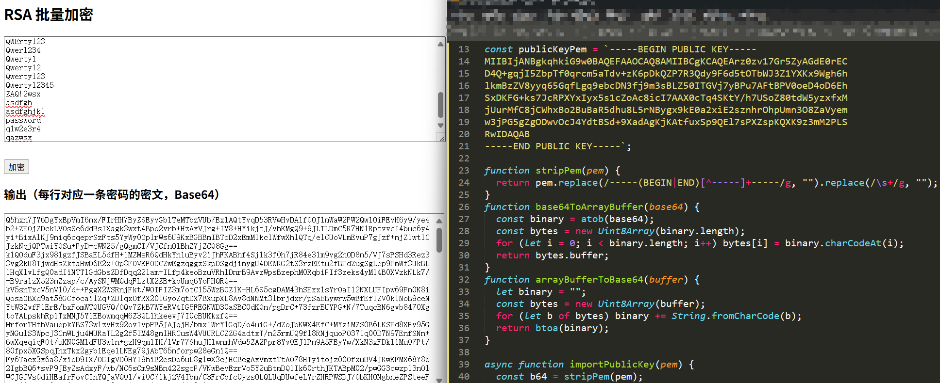Click the ciphertext output scrollbar thumb
The width and height of the screenshot is (940, 383).
(439, 240)
